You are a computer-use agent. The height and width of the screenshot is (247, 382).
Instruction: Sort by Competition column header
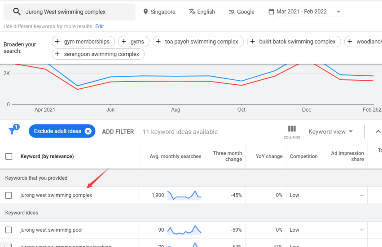(303, 156)
